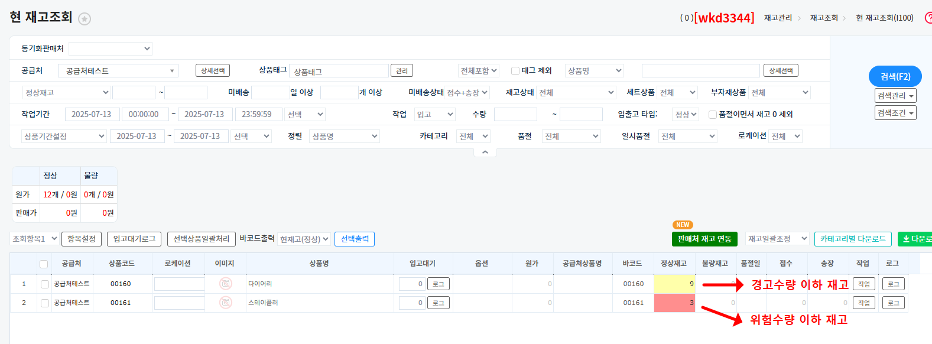Open the 재고일괄조정 dropdown
This screenshot has width=932, height=344.
(777, 239)
